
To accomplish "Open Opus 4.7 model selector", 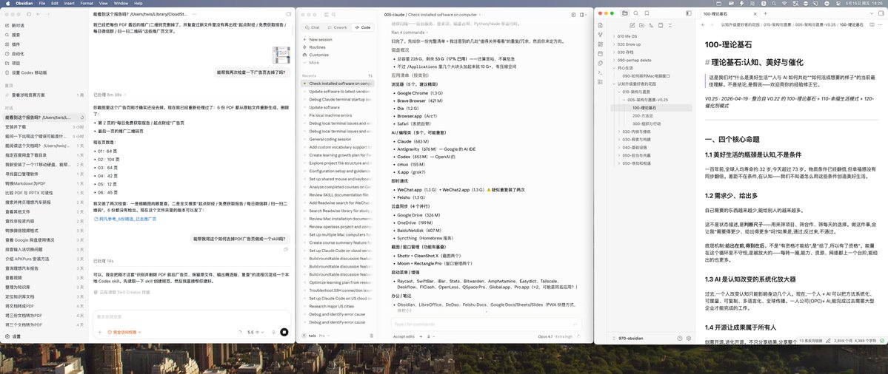I will [556, 336].
